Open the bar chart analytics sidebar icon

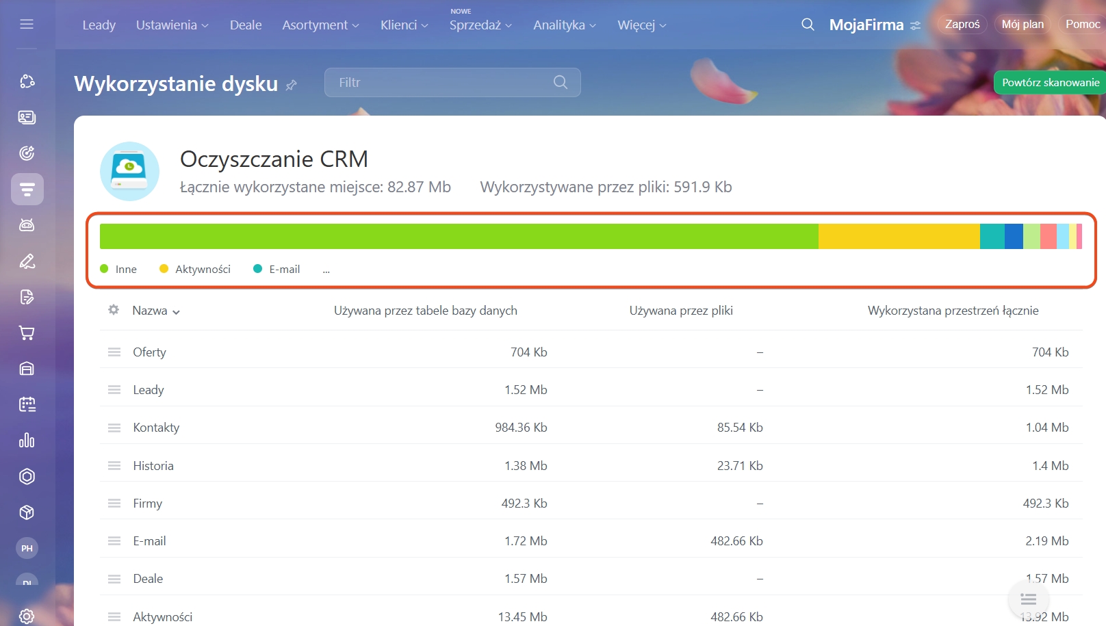27,441
